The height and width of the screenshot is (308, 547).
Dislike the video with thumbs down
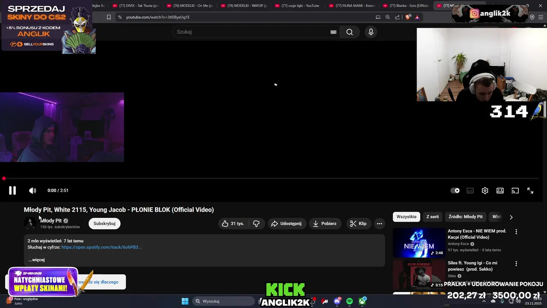256,224
